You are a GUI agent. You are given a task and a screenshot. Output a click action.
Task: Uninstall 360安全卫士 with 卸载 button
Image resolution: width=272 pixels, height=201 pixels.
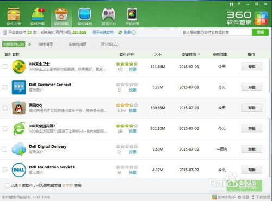tap(252, 67)
